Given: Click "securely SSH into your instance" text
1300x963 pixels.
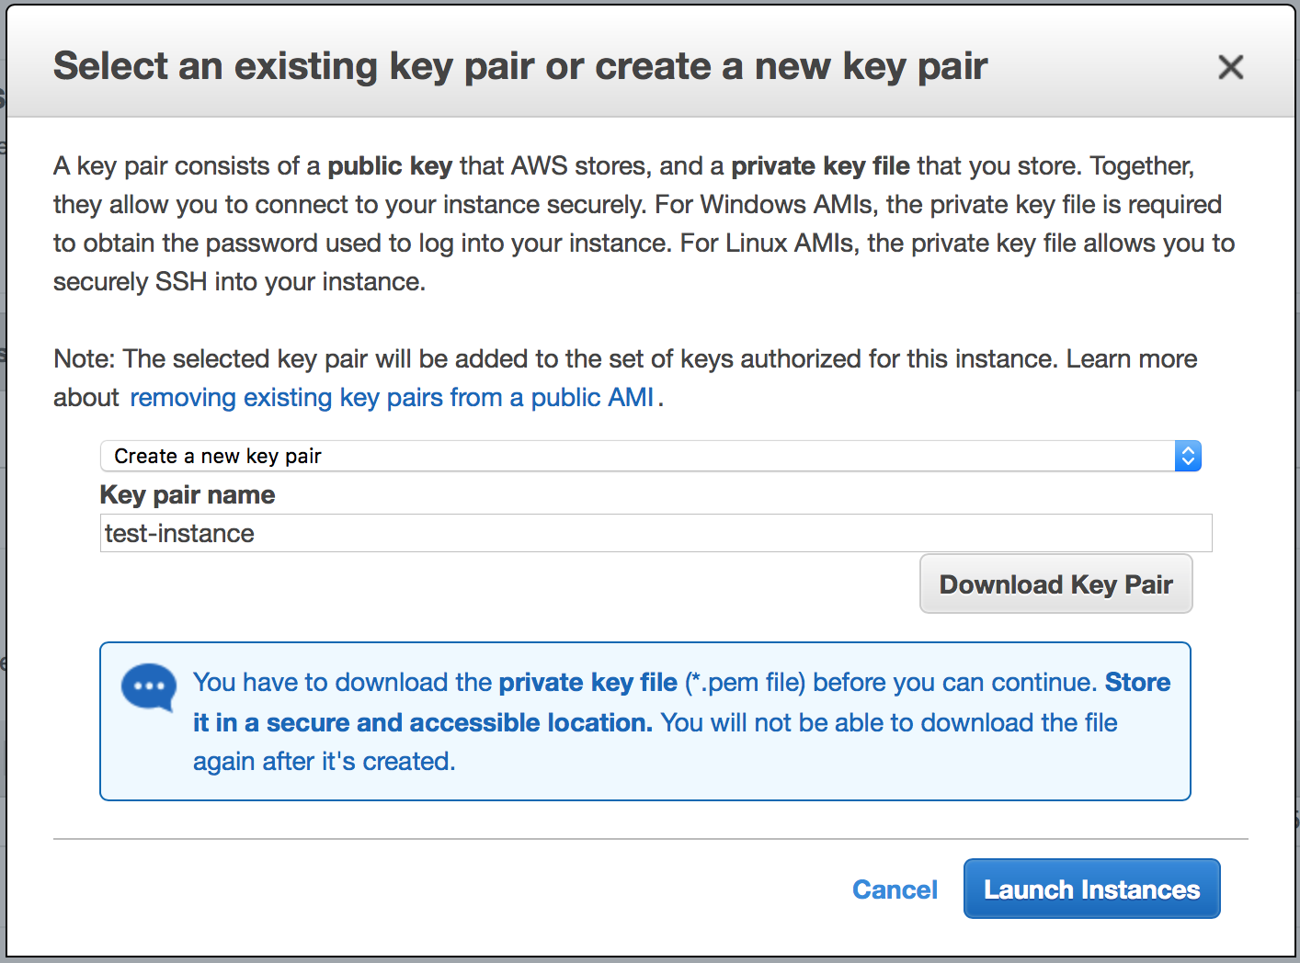Looking at the screenshot, I should [x=239, y=281].
